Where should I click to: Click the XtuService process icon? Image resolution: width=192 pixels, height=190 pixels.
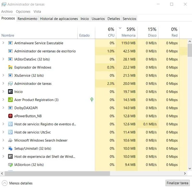click(10, 75)
